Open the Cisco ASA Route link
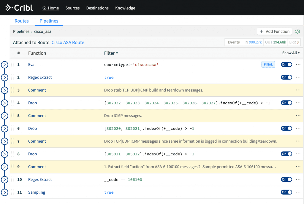The height and width of the screenshot is (204, 304). [68, 42]
